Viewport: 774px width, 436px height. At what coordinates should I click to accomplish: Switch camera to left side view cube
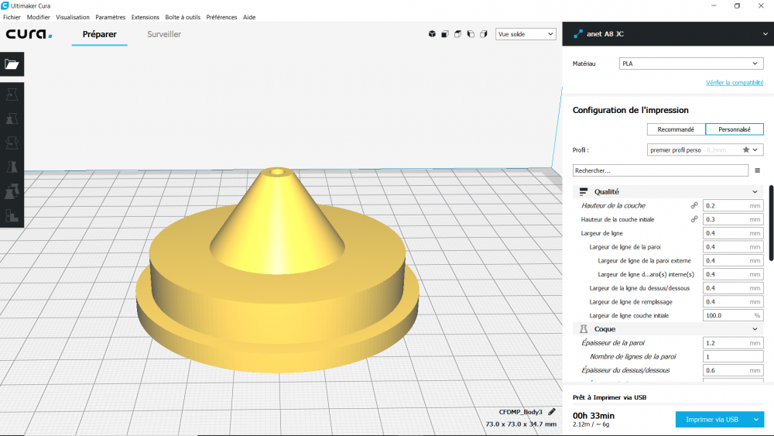[471, 34]
